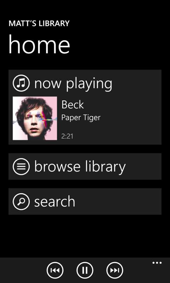Tap the home page title
This screenshot has width=170, height=283.
(x=39, y=45)
